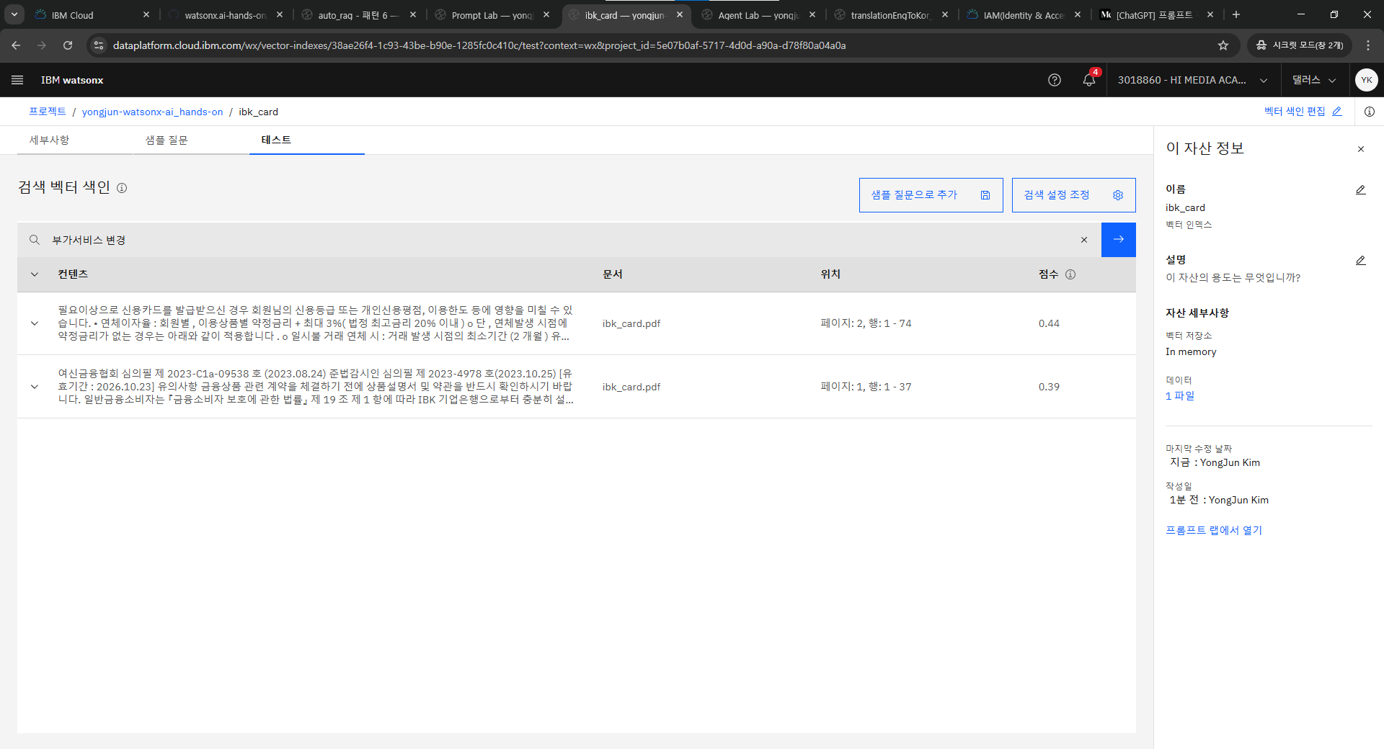The width and height of the screenshot is (1384, 749).
Task: Close the ibk_card browser tab
Action: pos(680,14)
